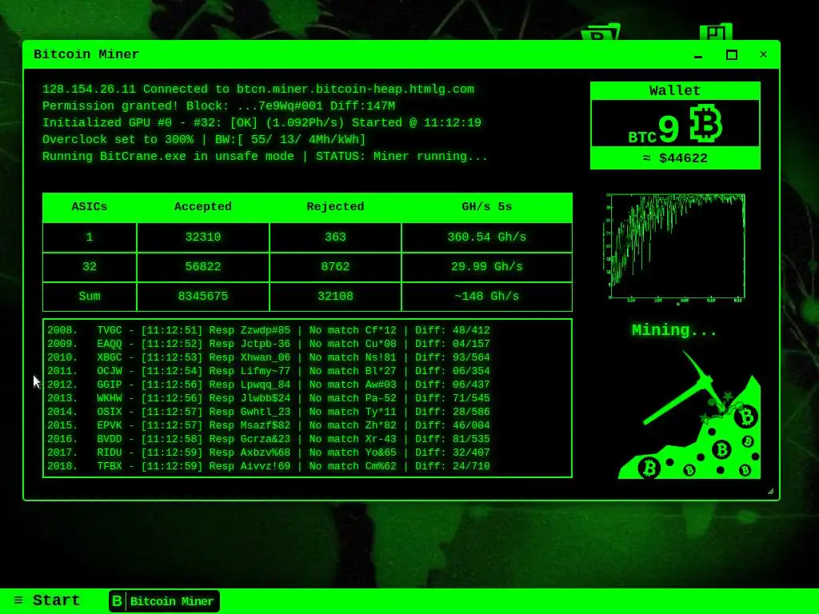Minimize the Bitcoin Miner window
This screenshot has width=819, height=614.
click(698, 55)
